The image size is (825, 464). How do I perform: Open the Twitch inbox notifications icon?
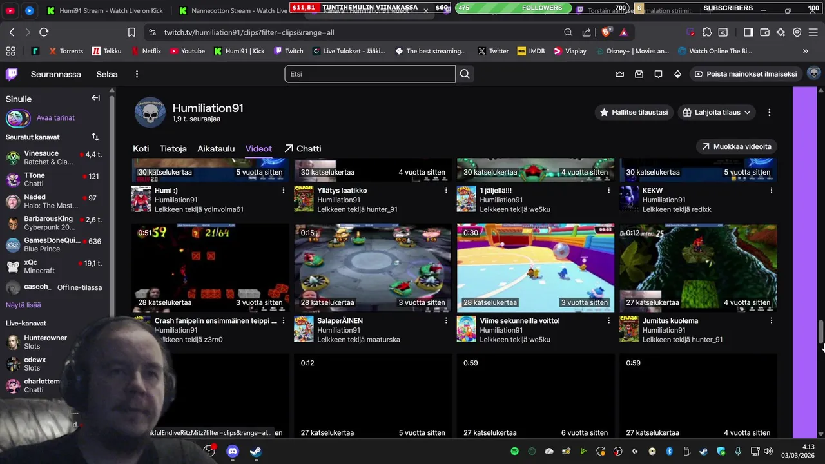tap(639, 74)
